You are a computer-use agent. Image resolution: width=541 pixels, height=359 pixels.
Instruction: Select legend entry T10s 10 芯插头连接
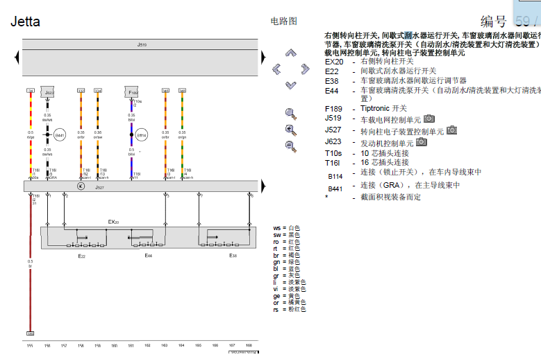[367, 153]
